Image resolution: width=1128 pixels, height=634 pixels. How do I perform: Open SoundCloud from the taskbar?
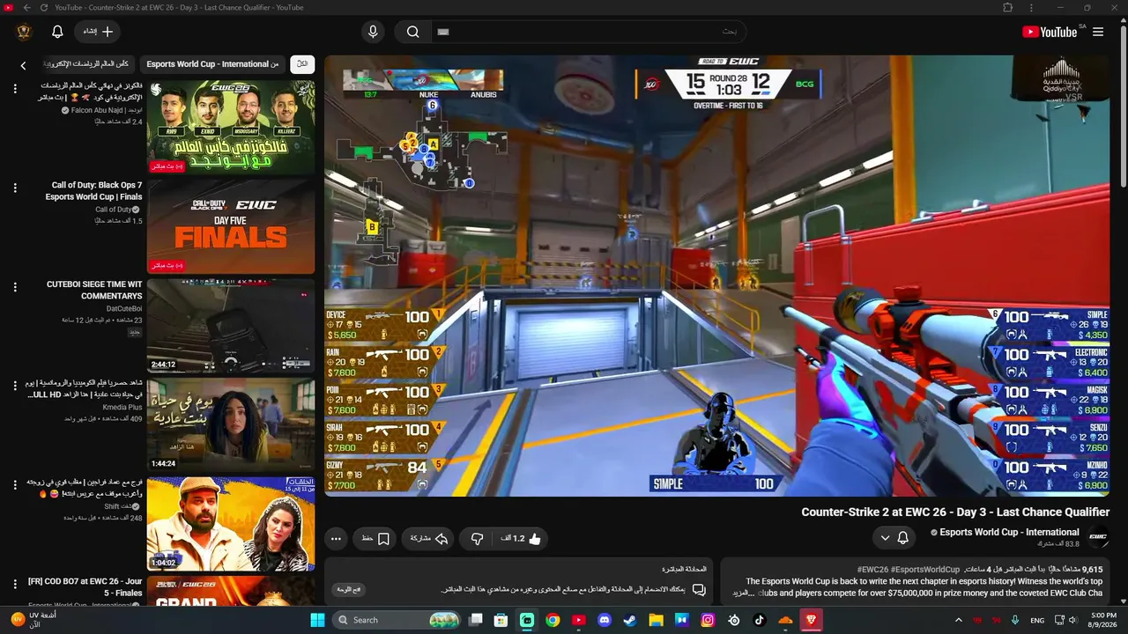point(785,620)
